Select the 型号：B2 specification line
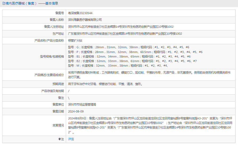 tap(132, 61)
